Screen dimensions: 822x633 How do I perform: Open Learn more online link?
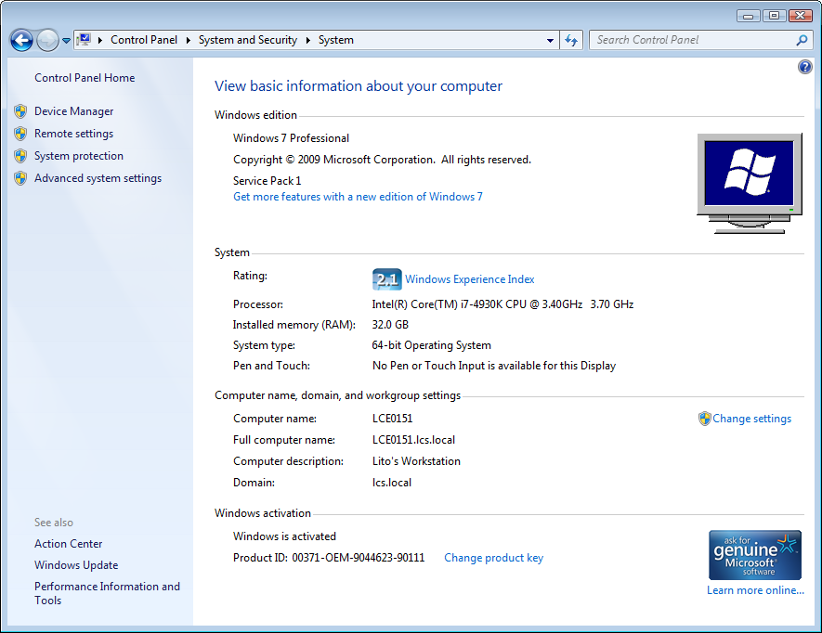755,590
